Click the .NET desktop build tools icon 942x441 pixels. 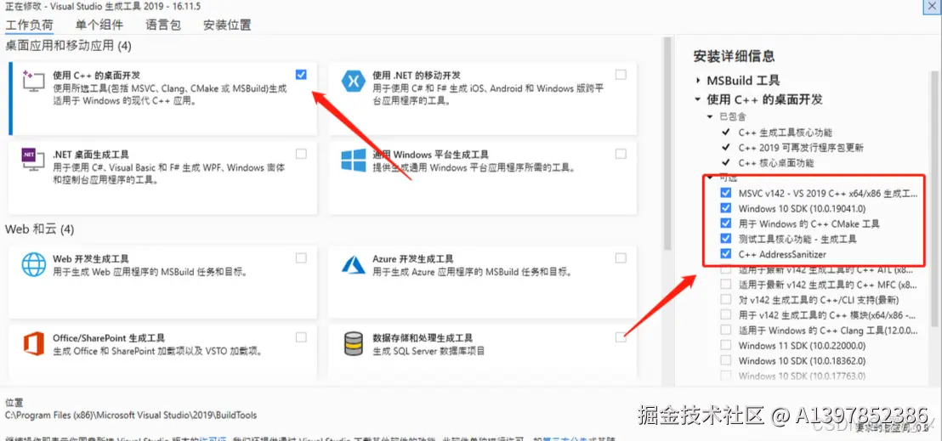click(x=33, y=160)
